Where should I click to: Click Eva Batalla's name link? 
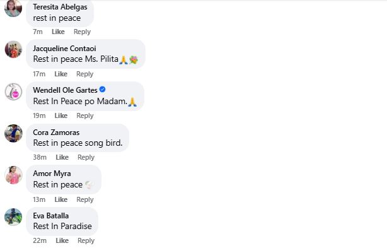[51, 216]
